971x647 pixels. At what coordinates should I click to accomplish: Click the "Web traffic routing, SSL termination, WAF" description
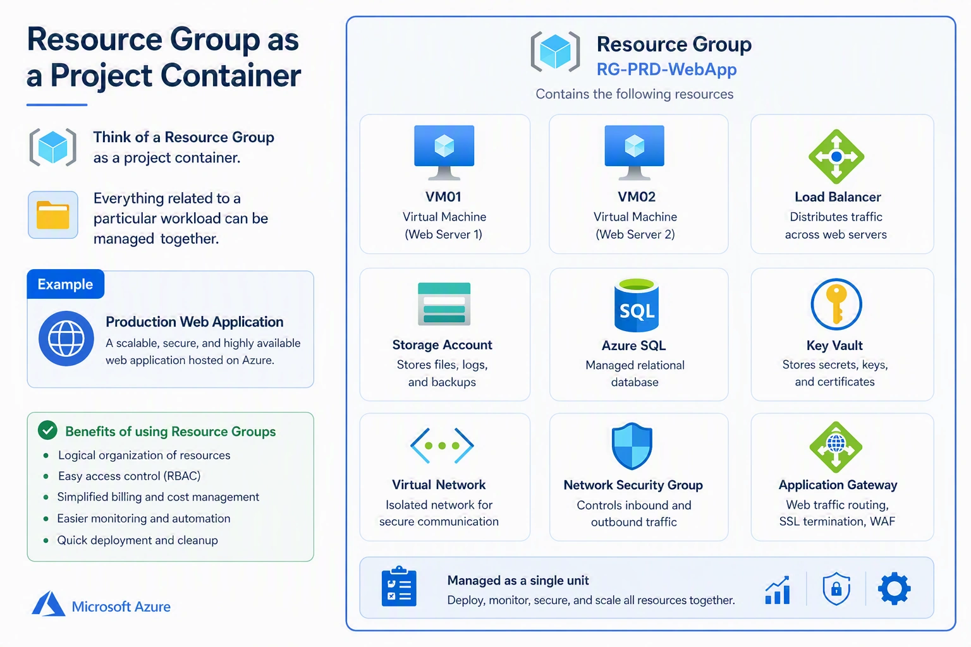click(x=837, y=513)
